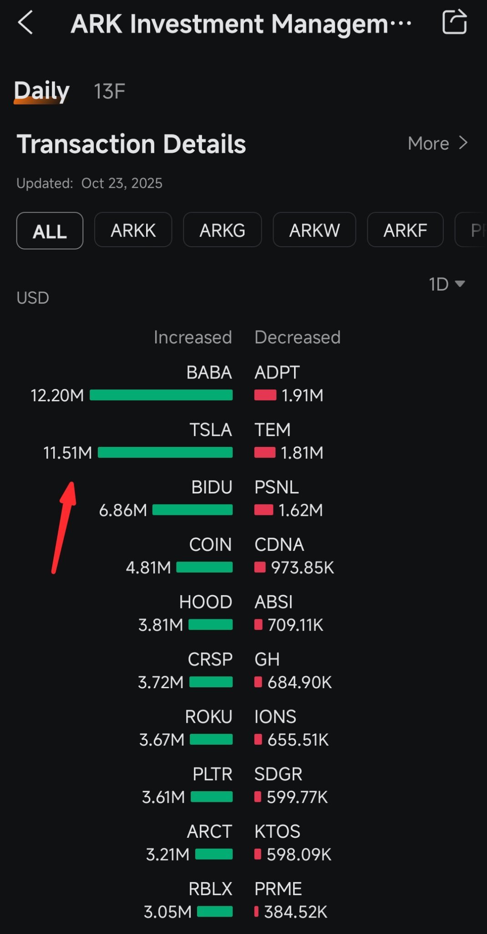The width and height of the screenshot is (487, 934).
Task: Open the KTOS decreased ticker
Action: [277, 831]
